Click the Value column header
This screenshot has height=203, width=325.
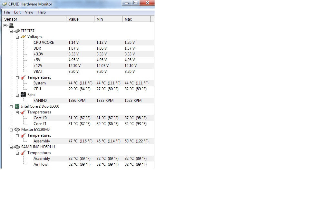[80, 19]
